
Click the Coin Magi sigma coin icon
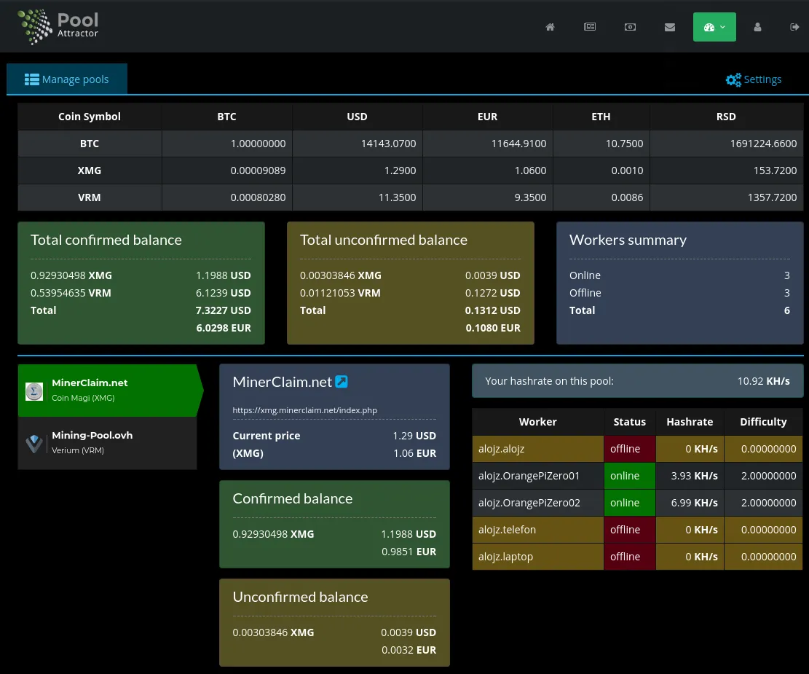coord(34,391)
